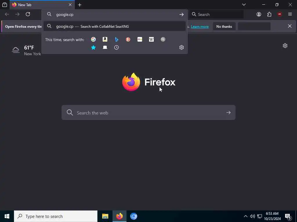Select the New Tab tab
This screenshot has width=297, height=222.
coord(42,5)
